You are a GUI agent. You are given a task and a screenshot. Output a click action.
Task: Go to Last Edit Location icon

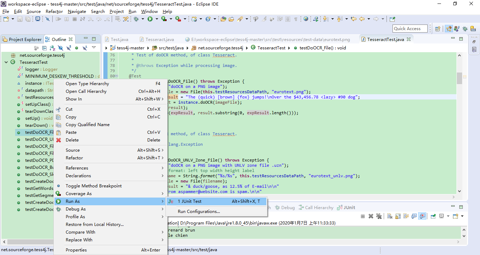353,19
